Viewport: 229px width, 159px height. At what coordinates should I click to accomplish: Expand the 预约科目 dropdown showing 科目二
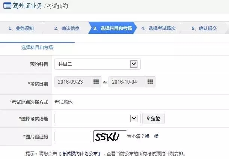[97, 64]
